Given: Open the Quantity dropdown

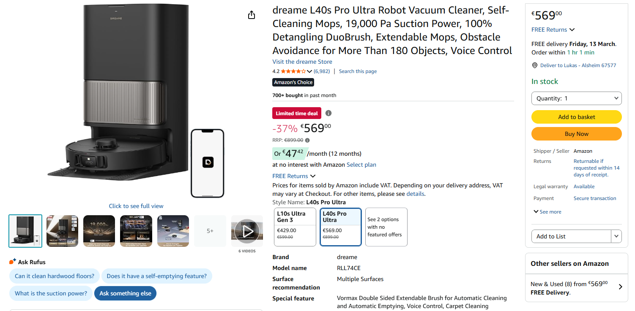Looking at the screenshot, I should 576,98.
